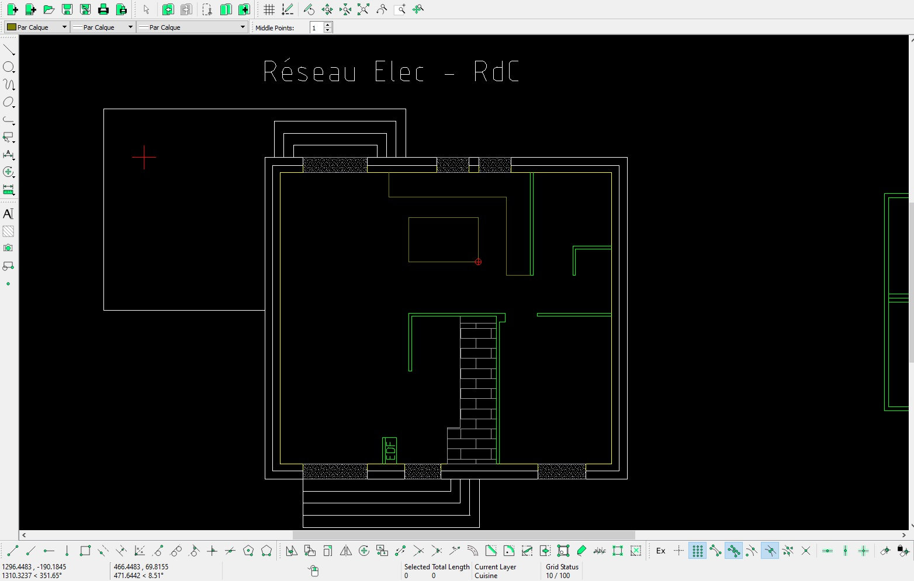914x581 pixels.
Task: Cut the selected entities
Action: point(207,9)
